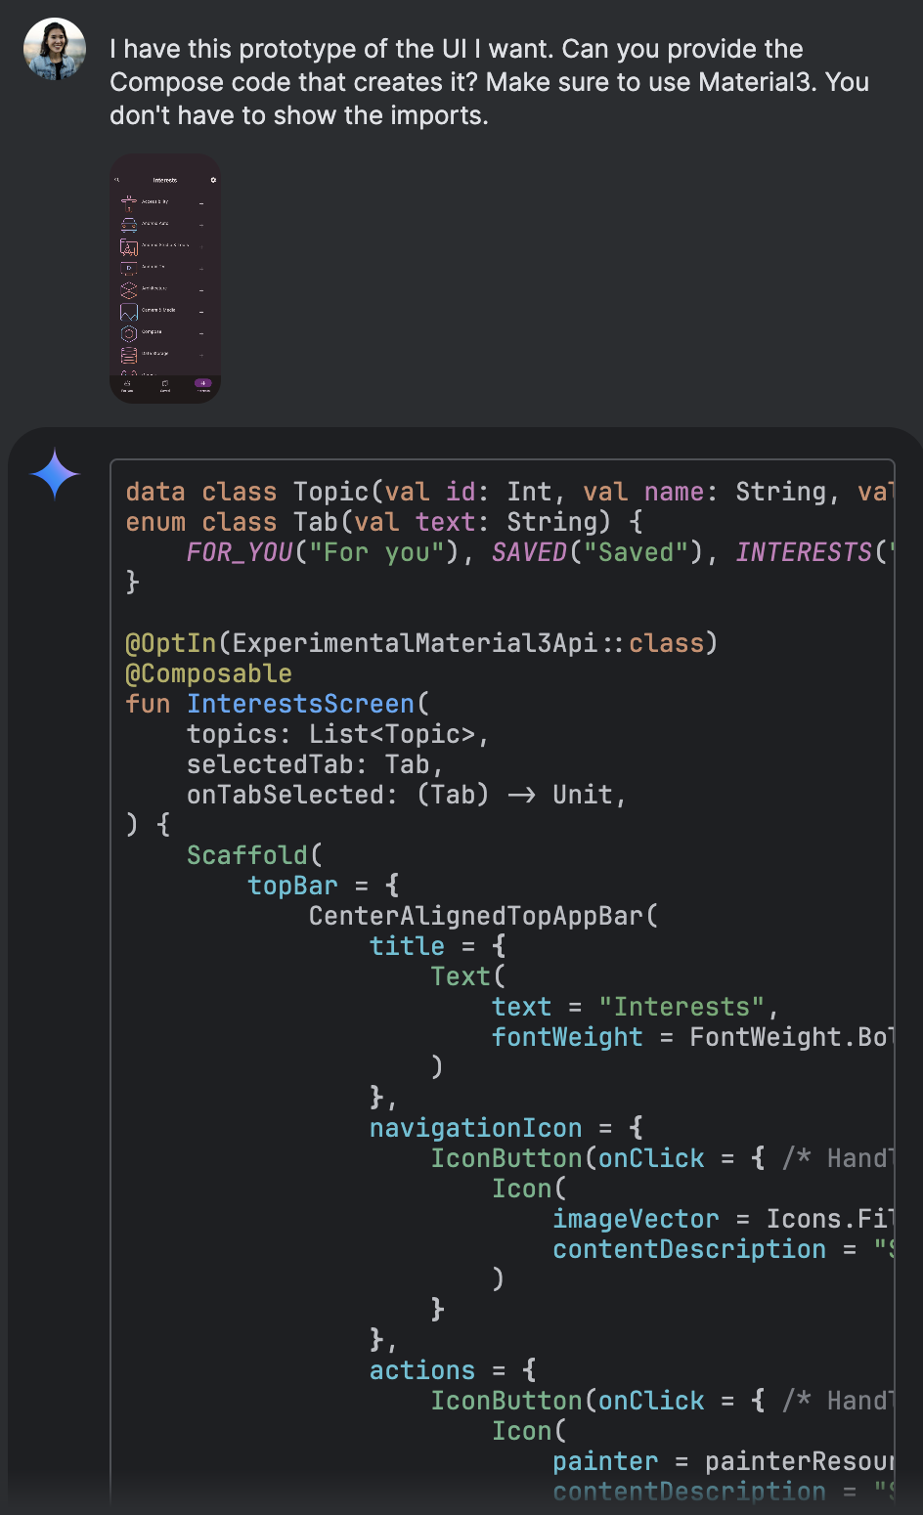
Task: Open search on the Interests prototype screen
Action: [116, 180]
